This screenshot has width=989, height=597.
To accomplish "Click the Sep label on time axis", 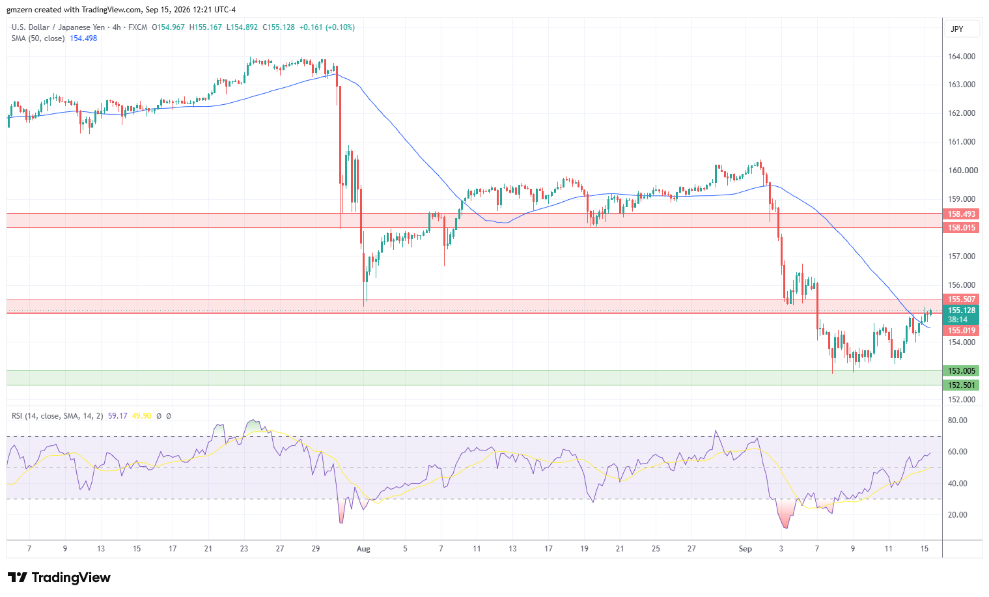I will click(745, 549).
